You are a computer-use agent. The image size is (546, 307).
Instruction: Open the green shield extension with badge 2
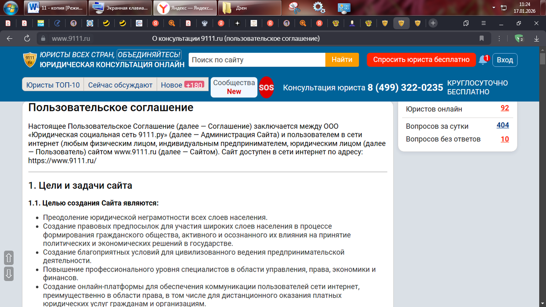[519, 39]
